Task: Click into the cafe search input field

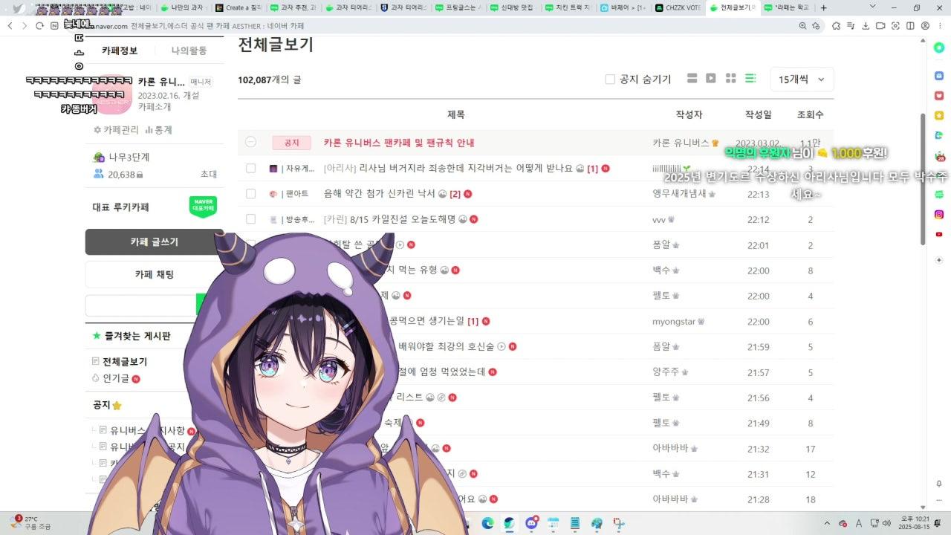Action: tap(140, 305)
